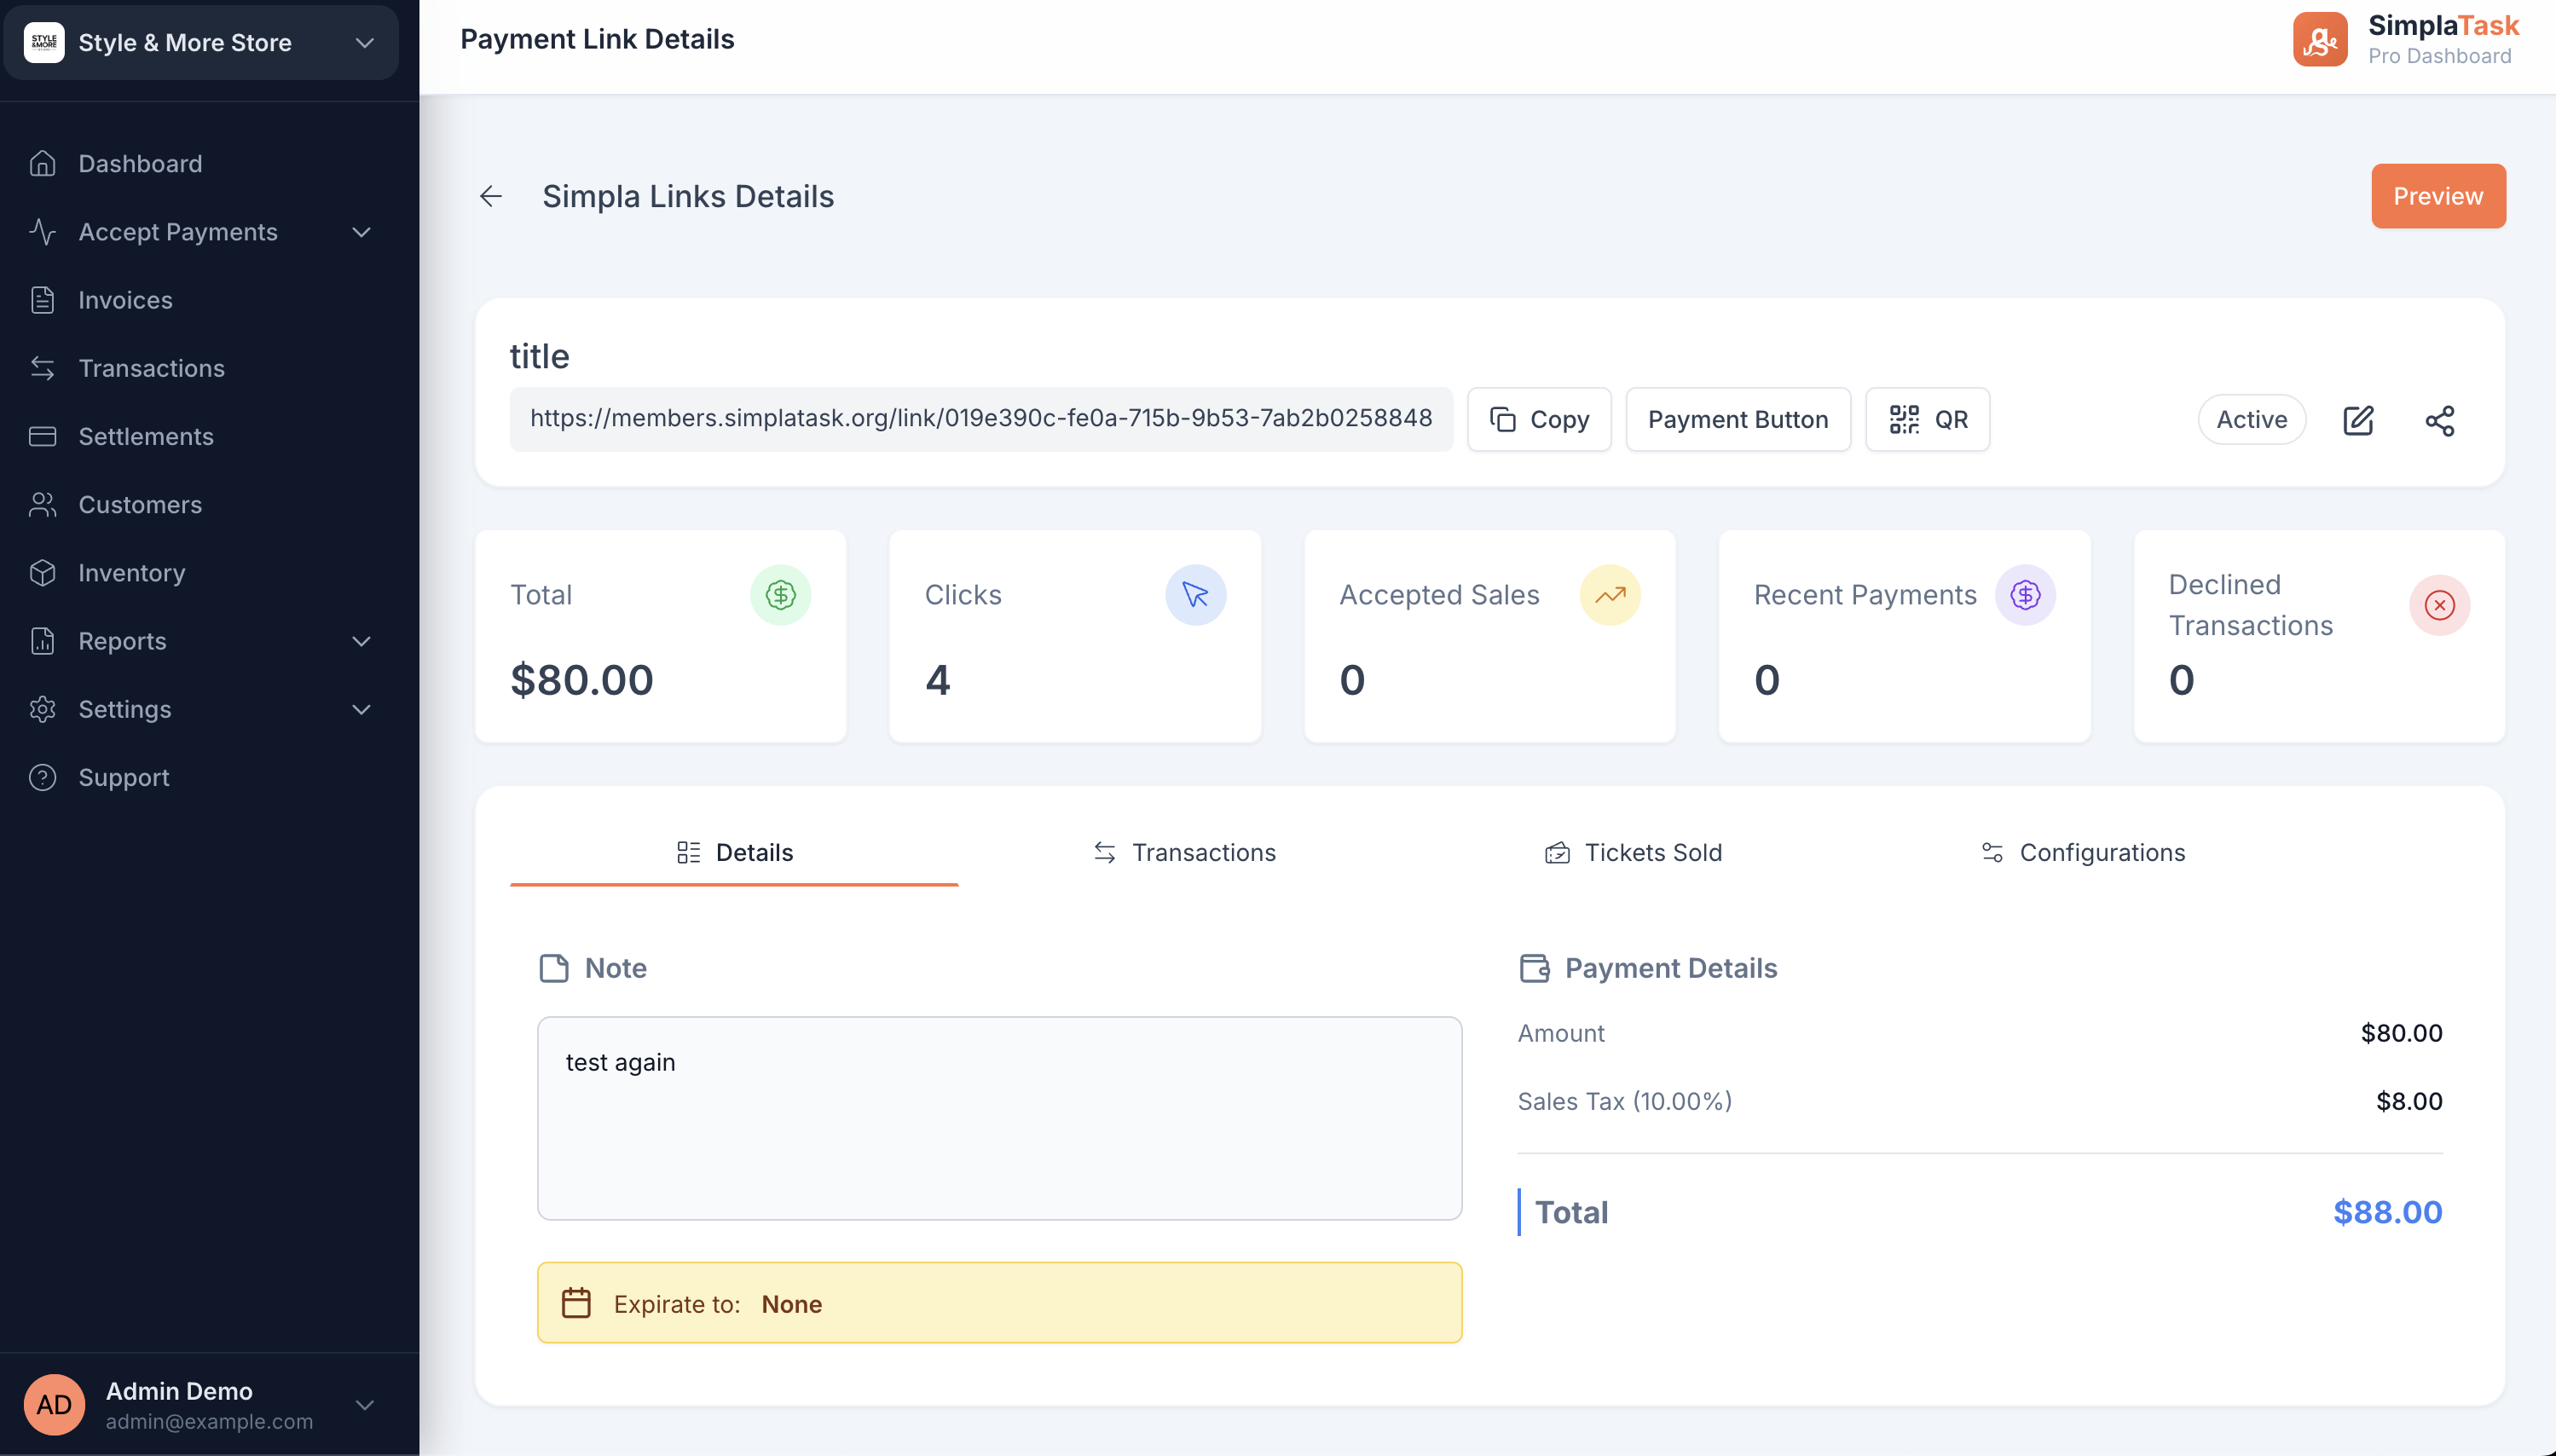Click the calendar icon beside Expirate to

click(576, 1303)
